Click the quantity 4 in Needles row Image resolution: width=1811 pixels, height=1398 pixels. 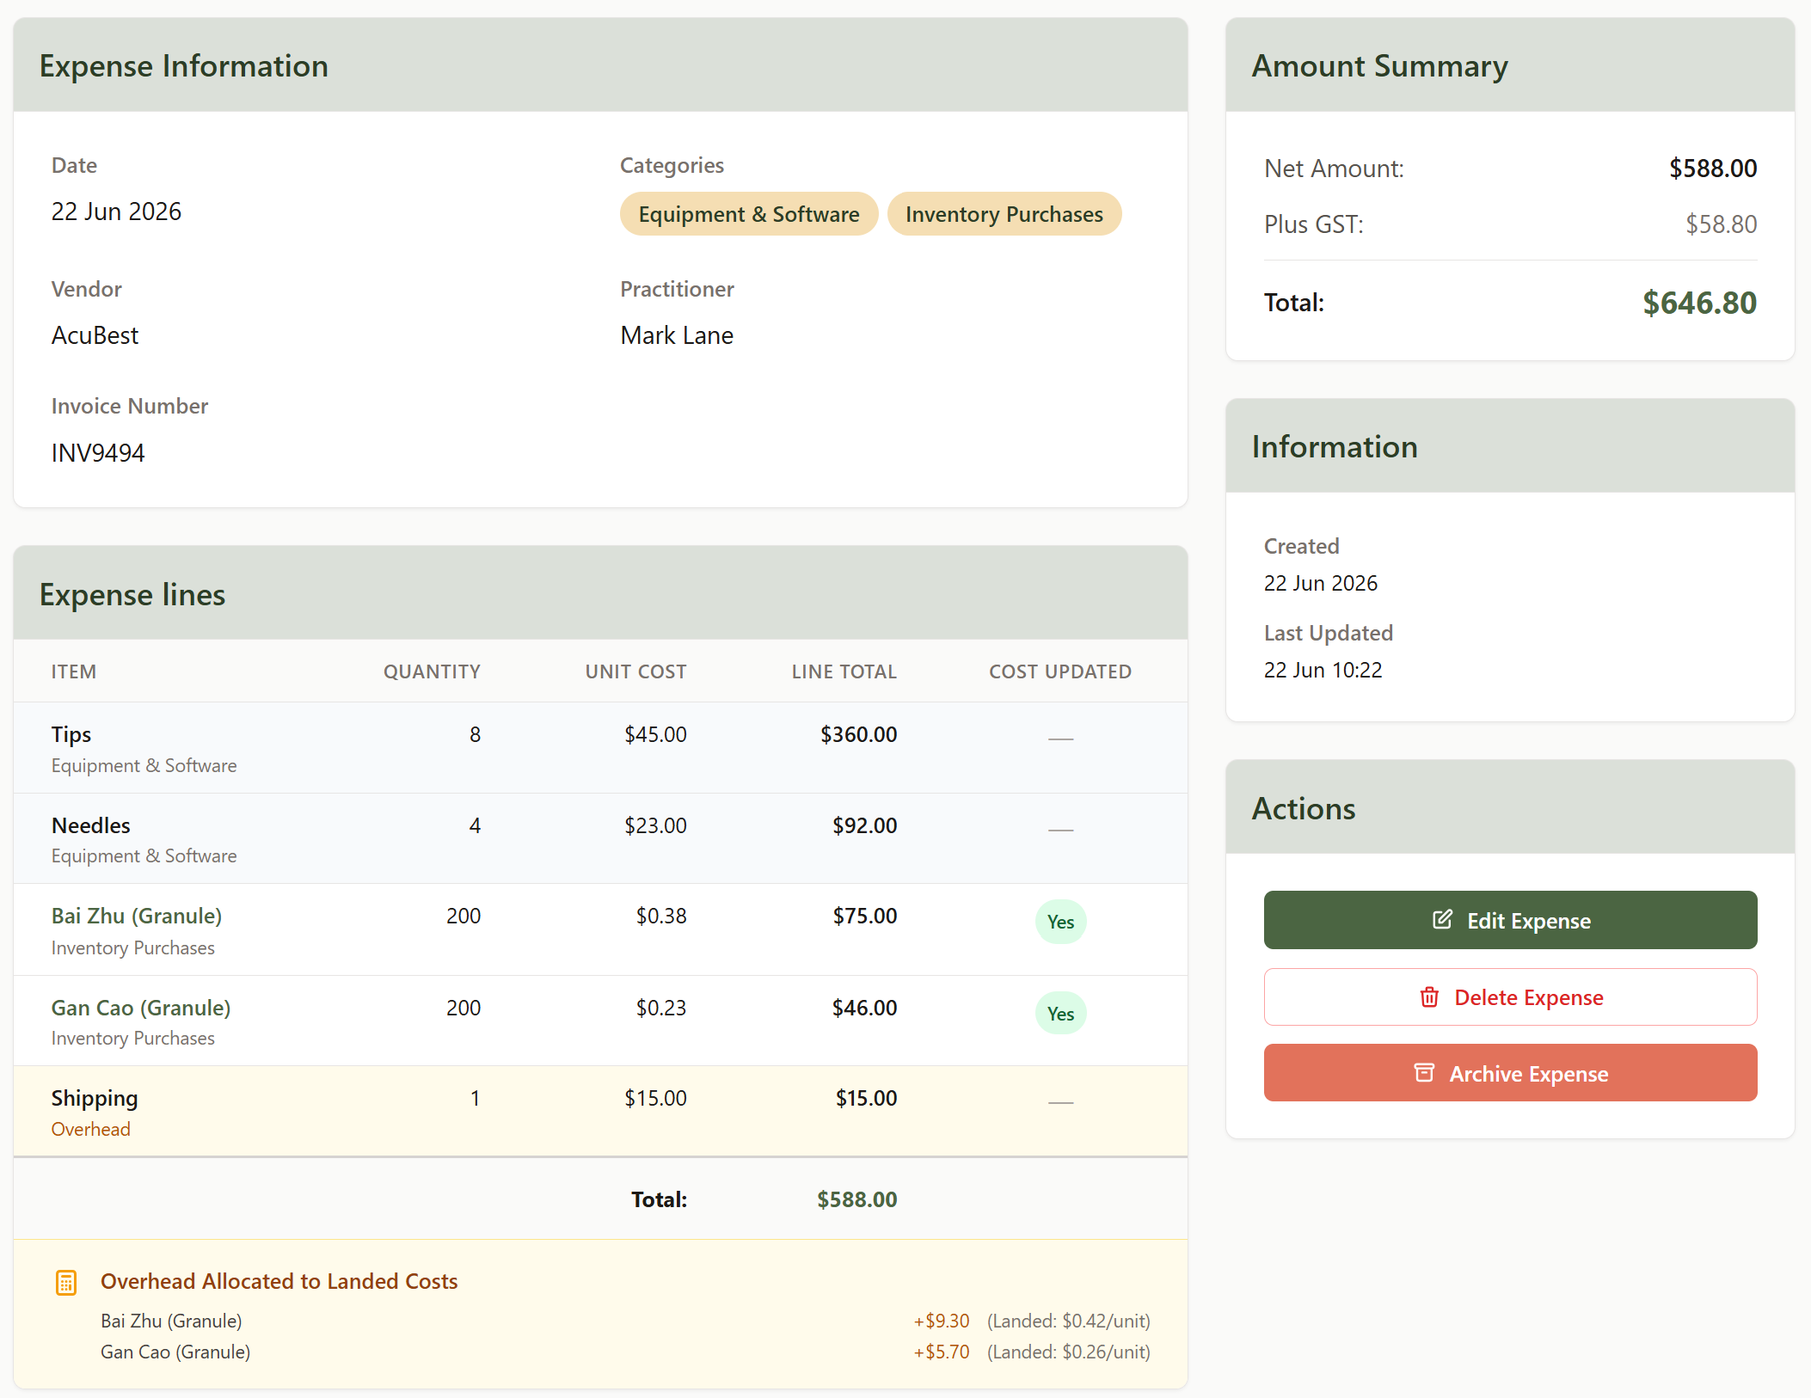pos(475,825)
